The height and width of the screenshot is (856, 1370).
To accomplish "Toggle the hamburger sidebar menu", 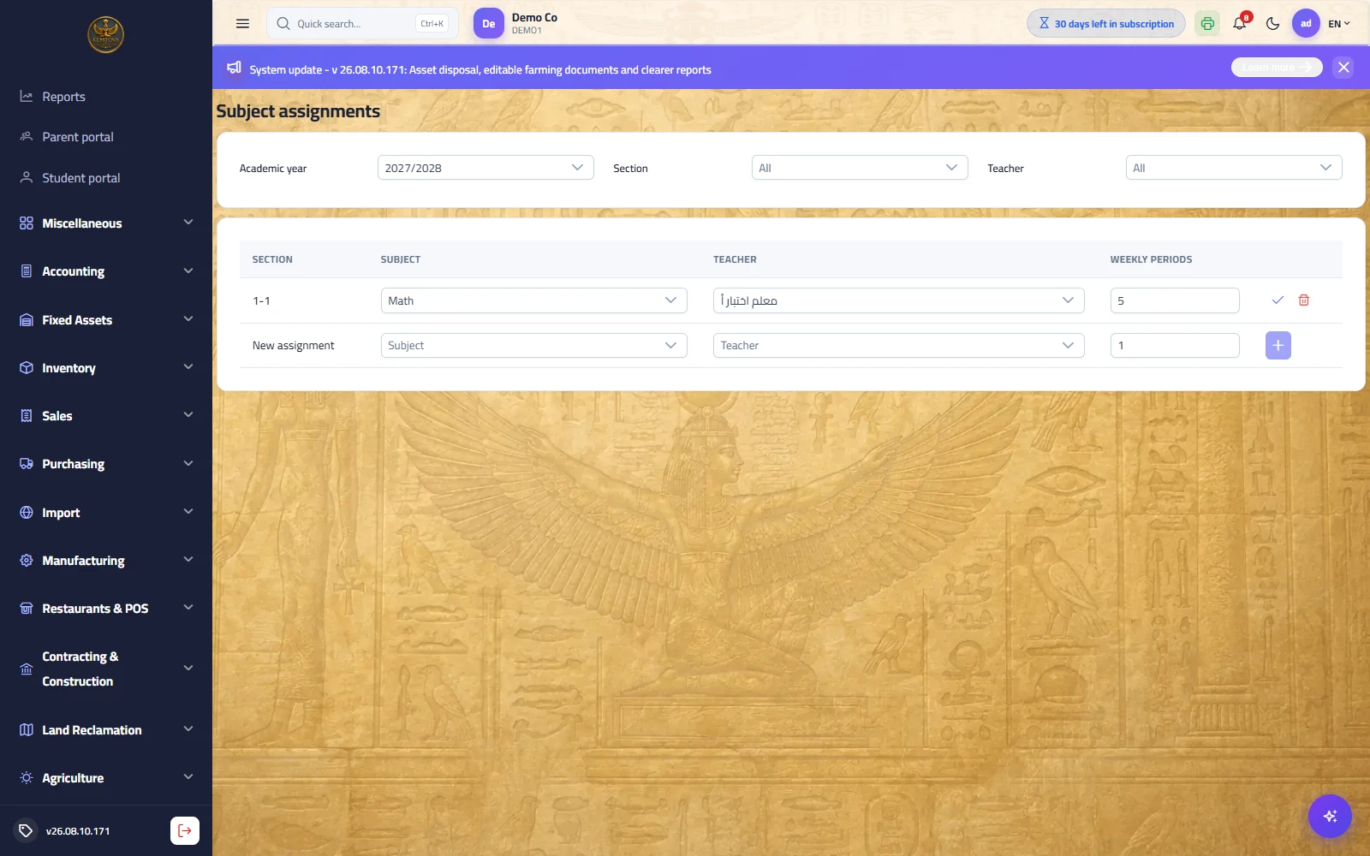I will point(242,24).
